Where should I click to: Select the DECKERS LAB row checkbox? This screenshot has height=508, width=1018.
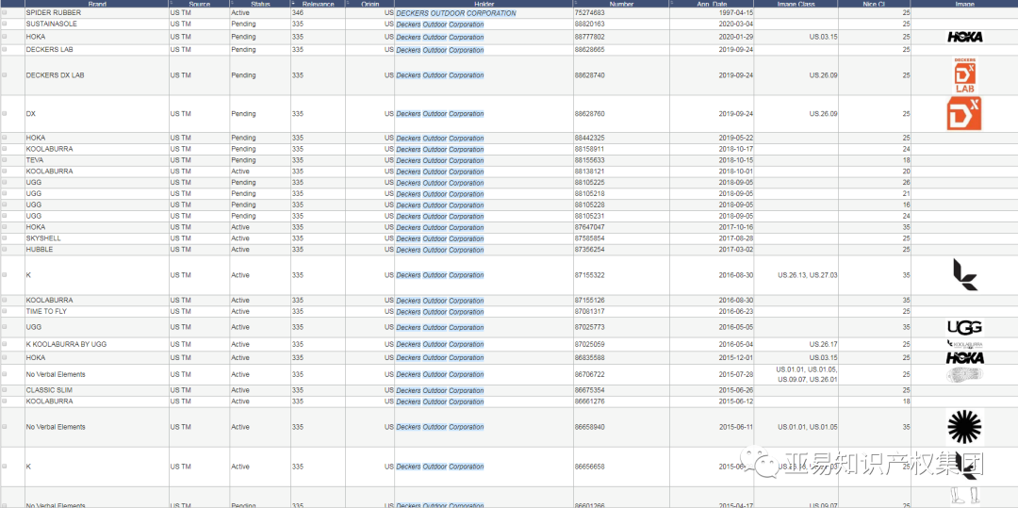[x=6, y=49]
